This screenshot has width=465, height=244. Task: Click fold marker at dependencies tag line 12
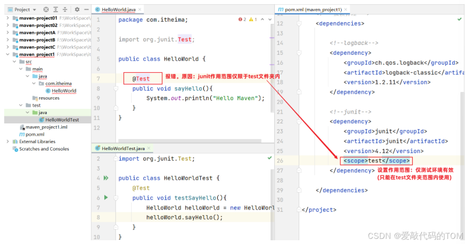tap(299, 23)
